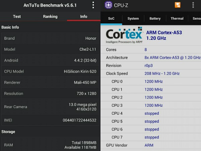Switch to the Ranking tab in AnTuTu
This screenshot has height=151, width=201.
50,16
